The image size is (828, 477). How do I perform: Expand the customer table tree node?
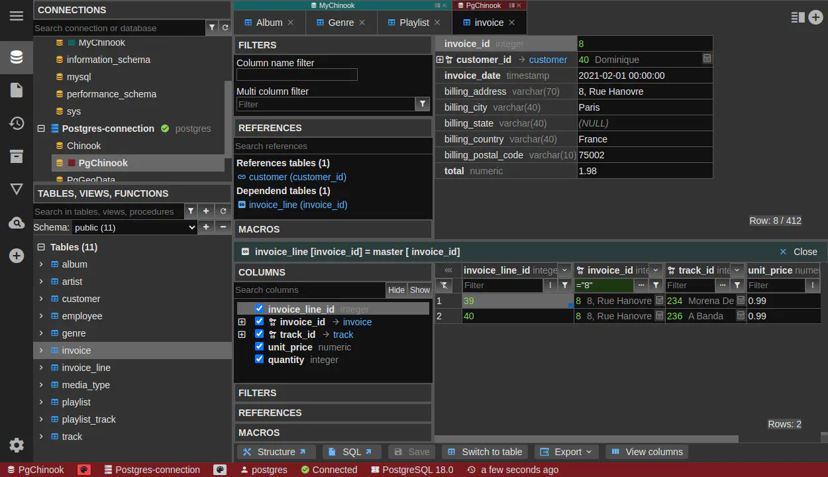(41, 299)
